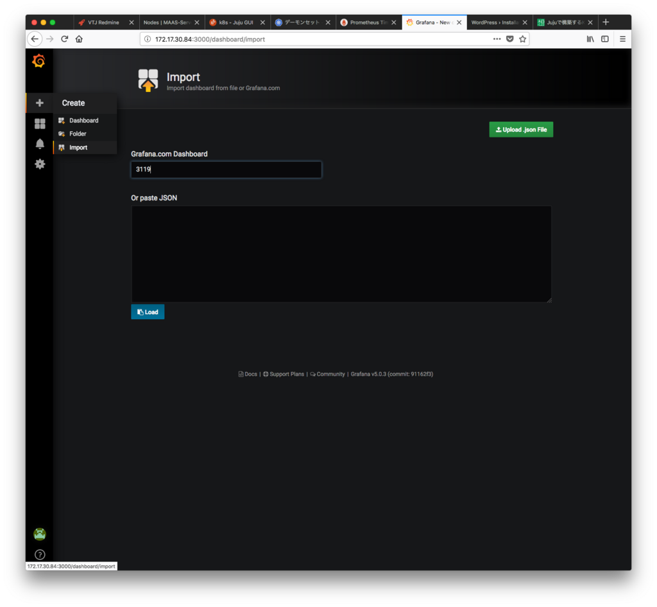Viewport: 657px width, 607px height.
Task: Open the Firefox library icon
Action: click(x=590, y=39)
